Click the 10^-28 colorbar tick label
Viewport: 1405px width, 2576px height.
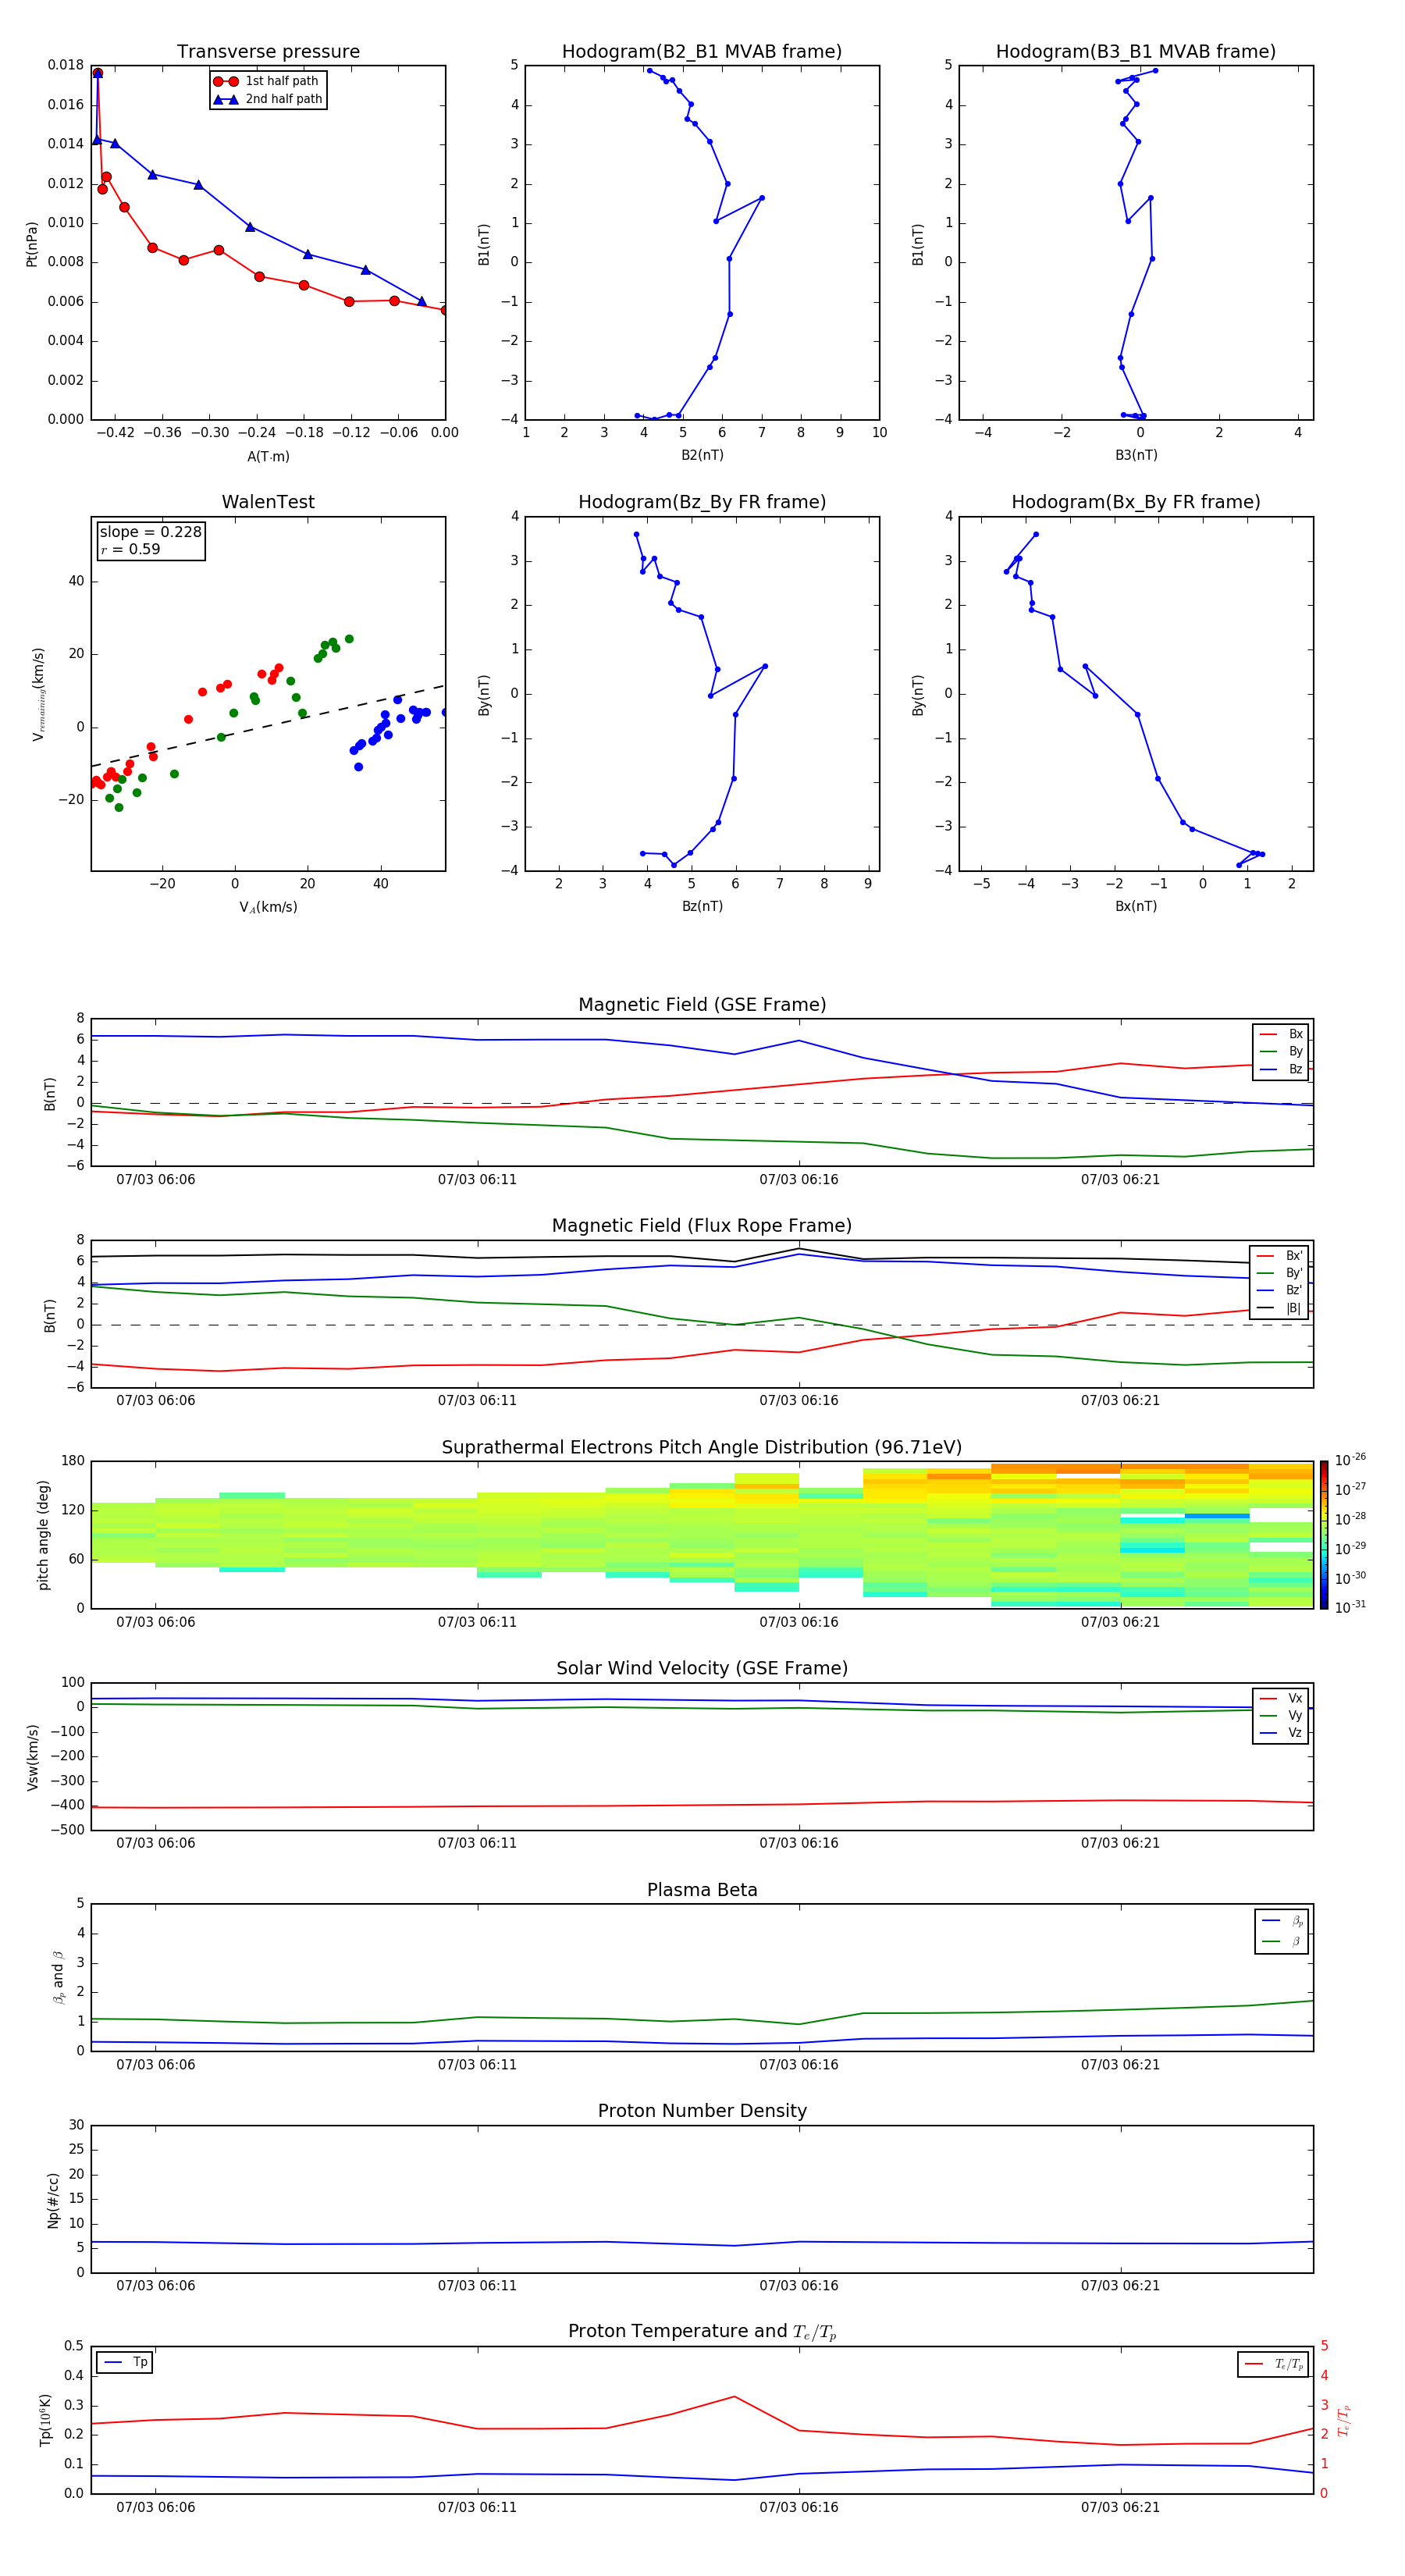point(1350,1519)
